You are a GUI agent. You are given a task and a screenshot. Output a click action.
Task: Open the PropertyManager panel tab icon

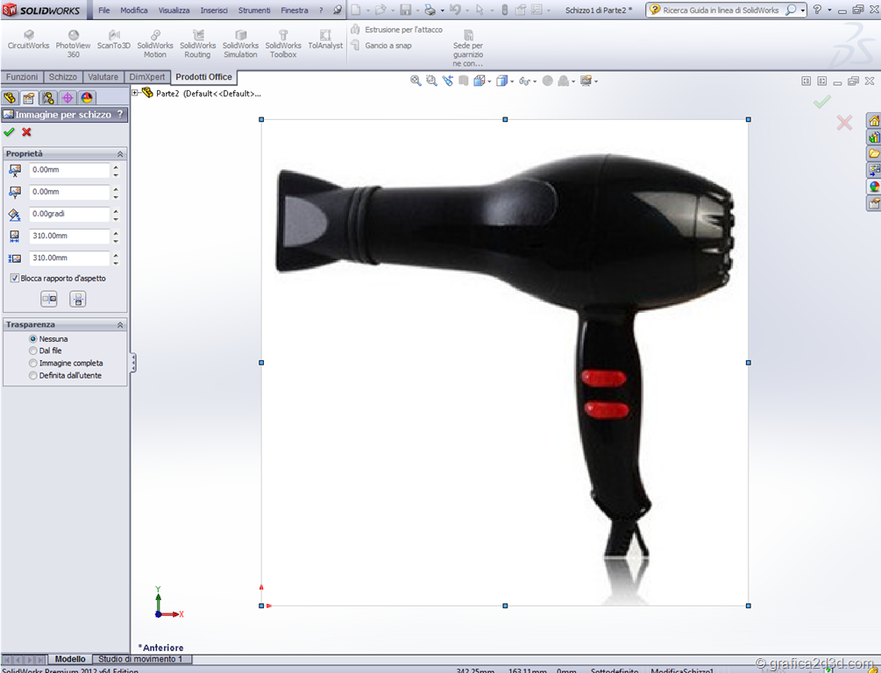29,98
